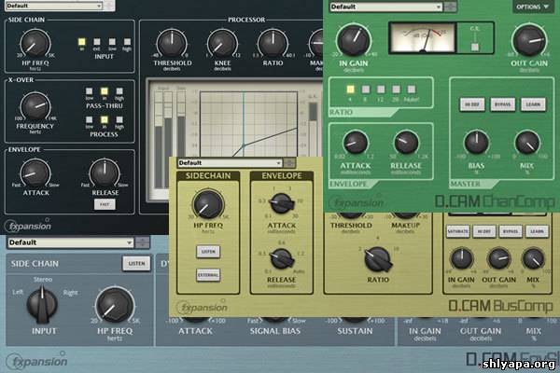The image size is (560, 373).
Task: Open the OPTIONS menu on ChanComp
Action: 533,7
